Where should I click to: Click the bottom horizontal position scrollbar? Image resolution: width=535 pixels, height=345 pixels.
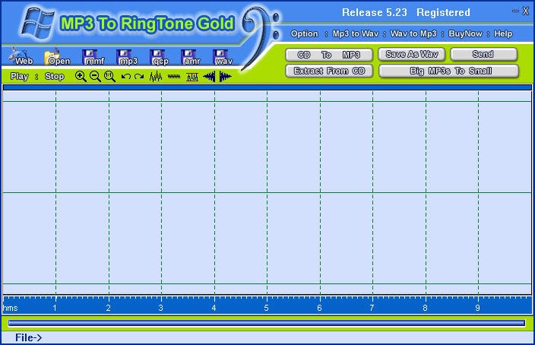tap(267, 323)
